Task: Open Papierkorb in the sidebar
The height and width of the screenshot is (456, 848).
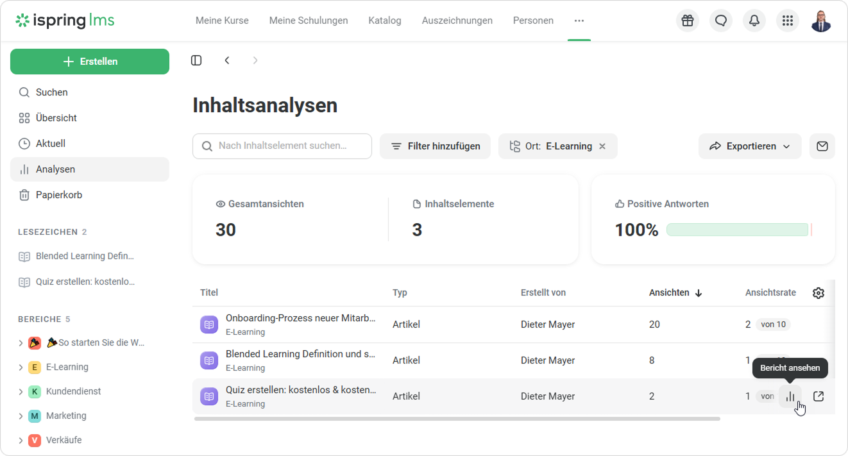Action: coord(90,195)
